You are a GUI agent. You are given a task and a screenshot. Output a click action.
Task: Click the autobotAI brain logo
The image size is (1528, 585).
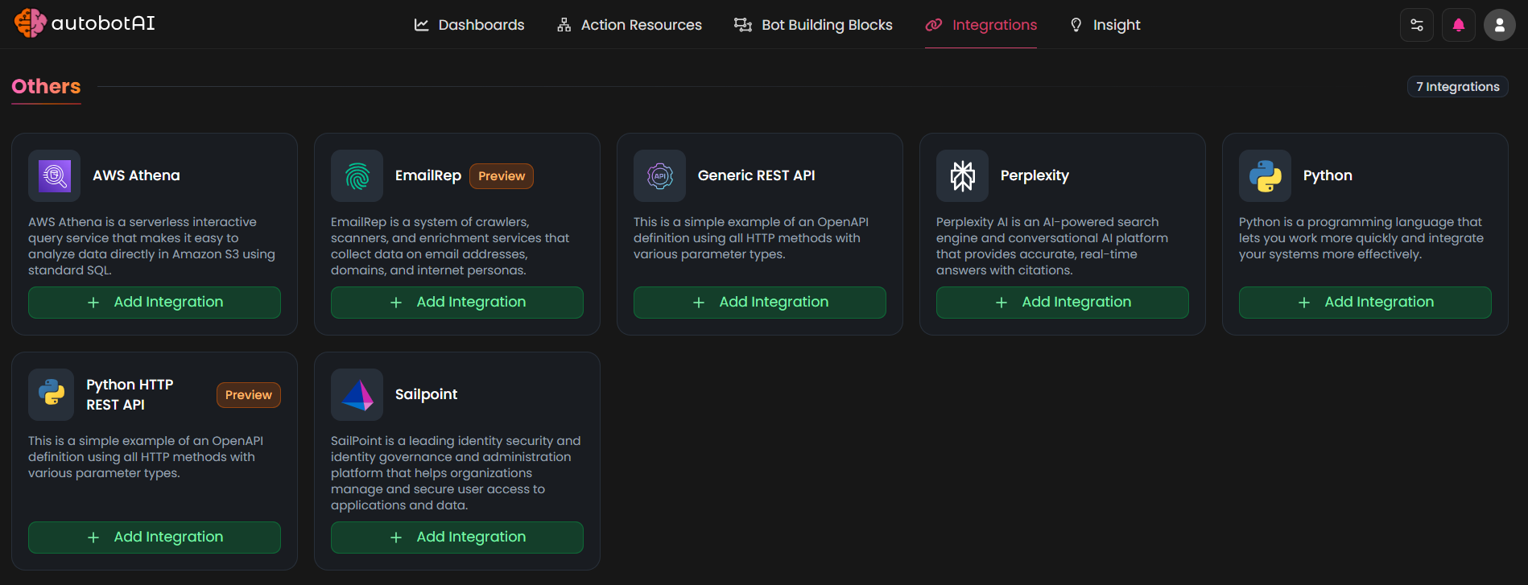click(30, 23)
